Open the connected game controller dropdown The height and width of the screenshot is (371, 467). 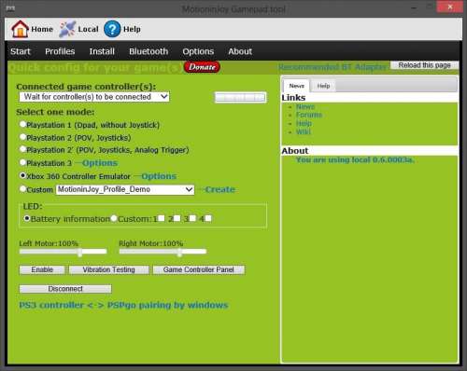[94, 97]
